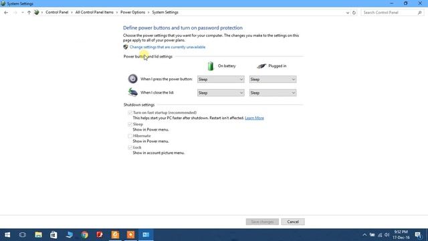428x241 pixels.
Task: Open Google Chrome from the taskbar
Action: 85,235
